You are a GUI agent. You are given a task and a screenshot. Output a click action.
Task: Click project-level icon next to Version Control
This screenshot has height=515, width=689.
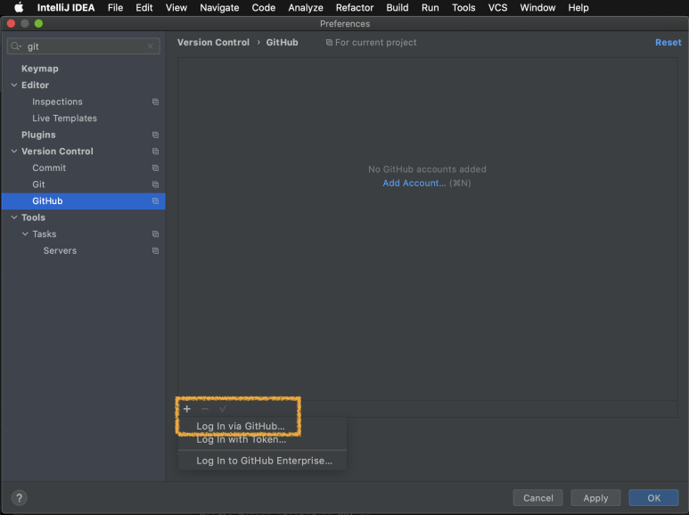click(156, 151)
